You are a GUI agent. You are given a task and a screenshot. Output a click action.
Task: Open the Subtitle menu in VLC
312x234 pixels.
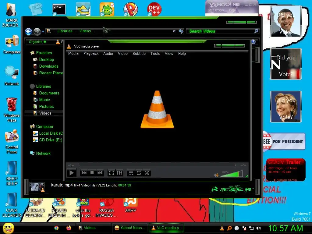tap(139, 54)
